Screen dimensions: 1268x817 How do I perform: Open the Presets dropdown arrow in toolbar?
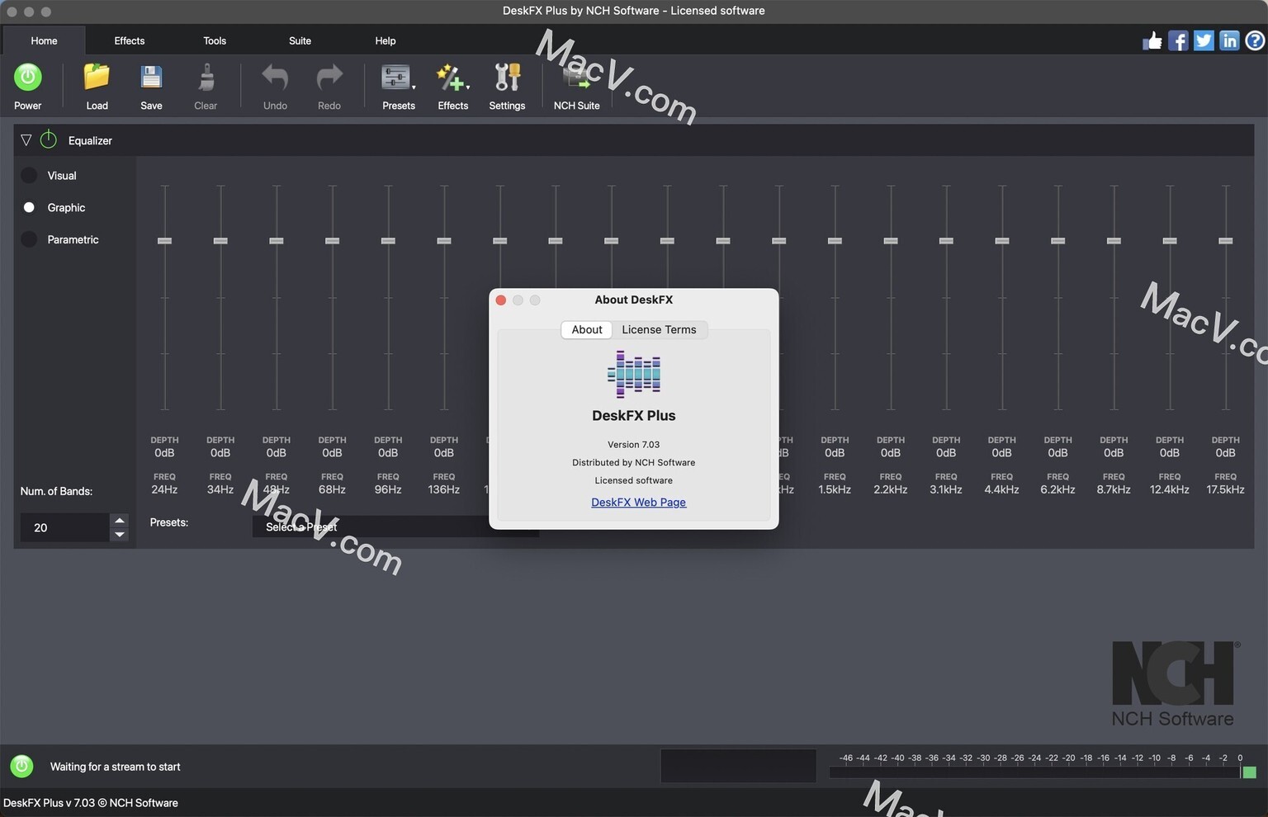(414, 86)
